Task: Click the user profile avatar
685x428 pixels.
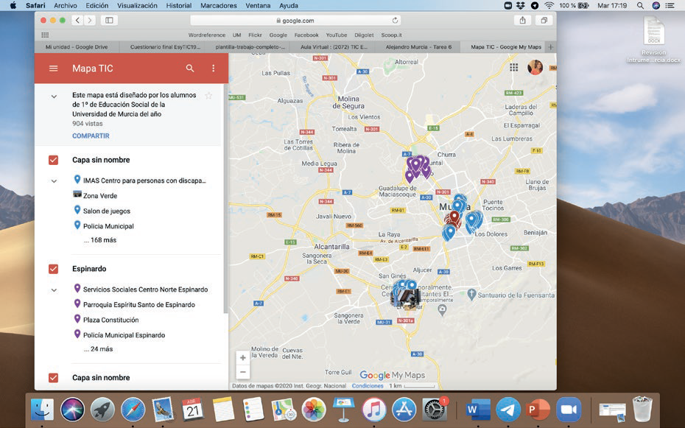Action: (x=535, y=67)
